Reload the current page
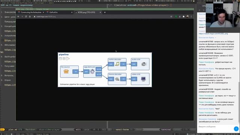Viewport: 240px width, 135px height. 26,16
